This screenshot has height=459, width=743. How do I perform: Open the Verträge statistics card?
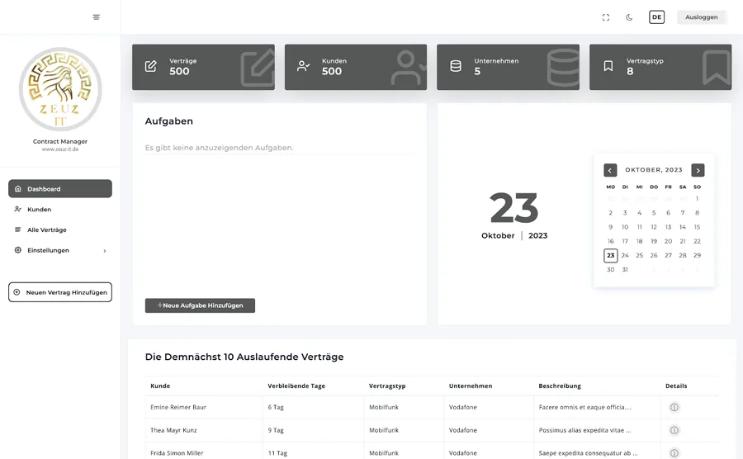point(203,67)
